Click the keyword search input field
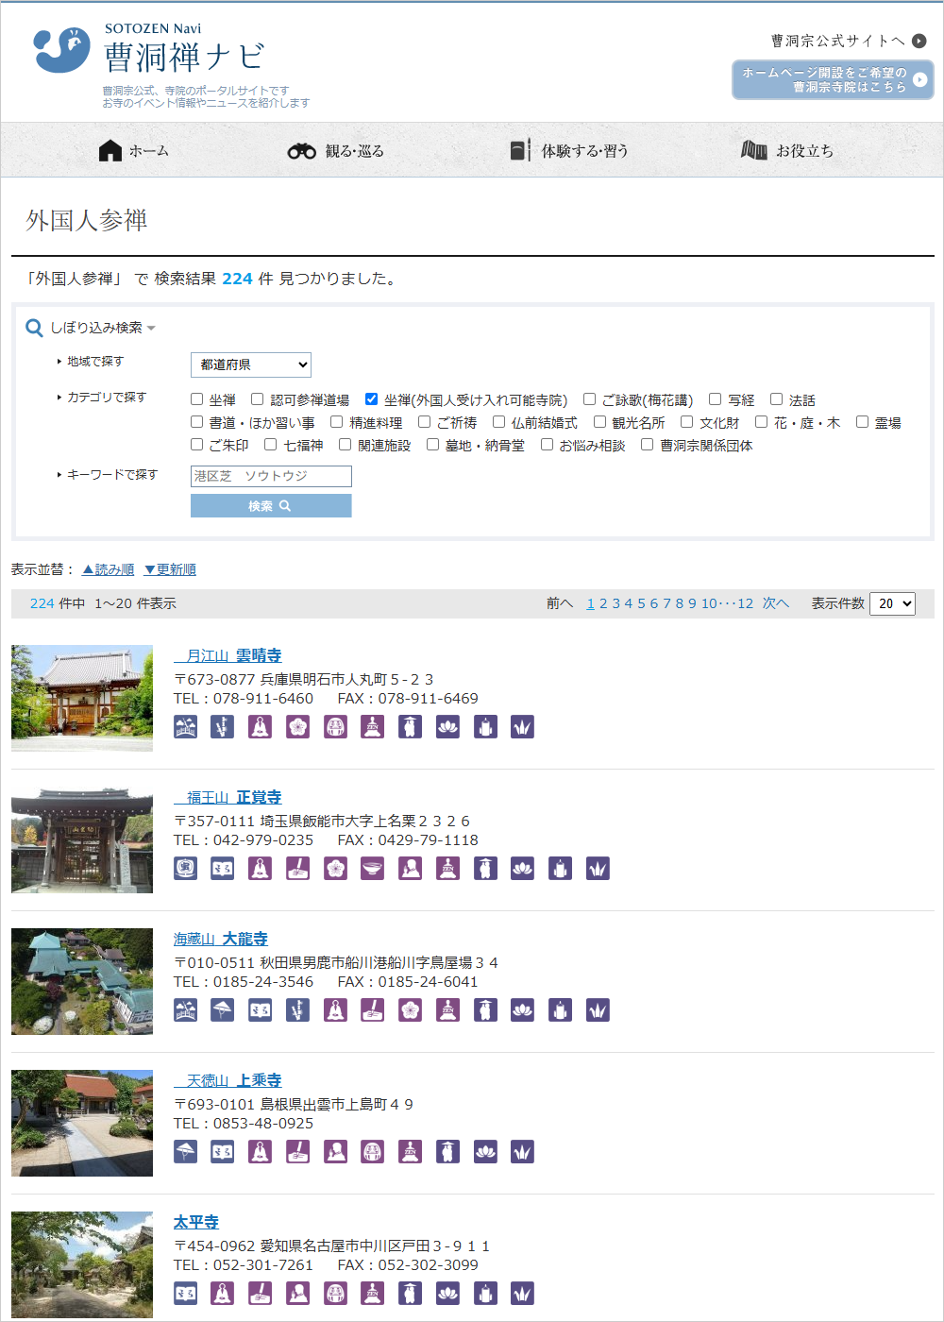 (271, 476)
